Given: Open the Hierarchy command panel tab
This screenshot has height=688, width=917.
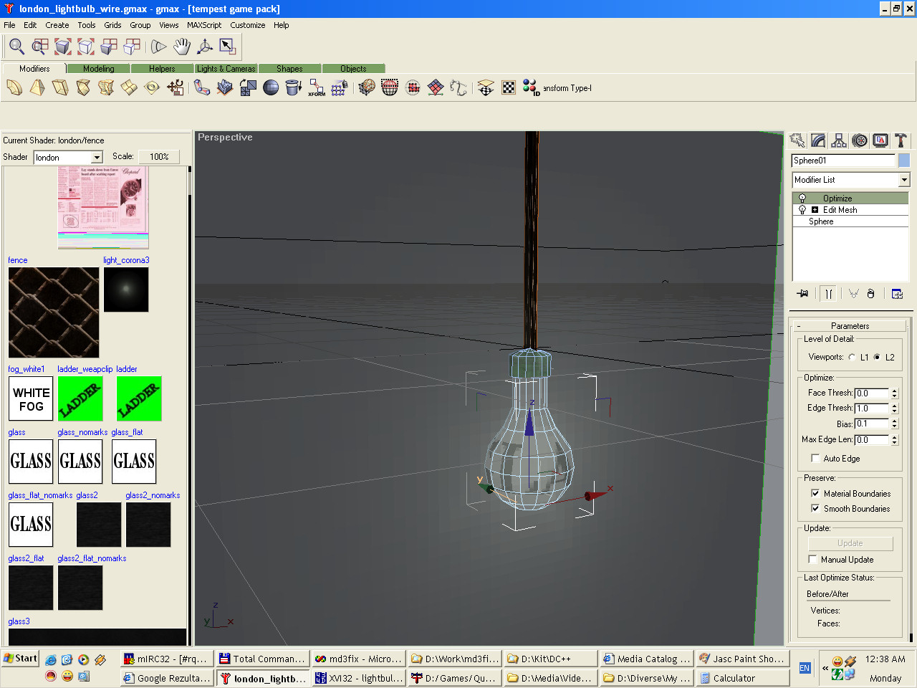Looking at the screenshot, I should coord(839,140).
